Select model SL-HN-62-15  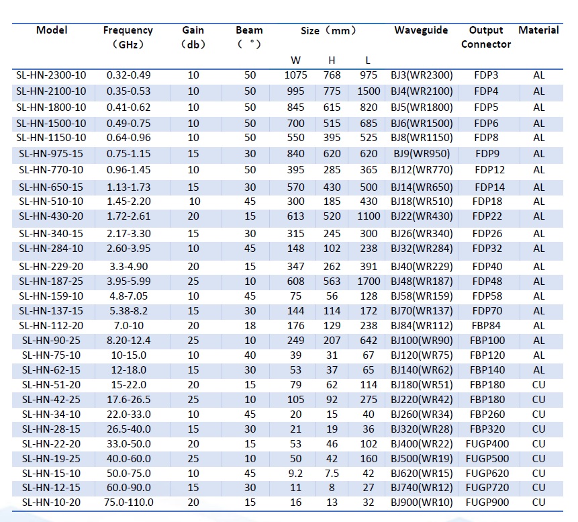pos(51,369)
